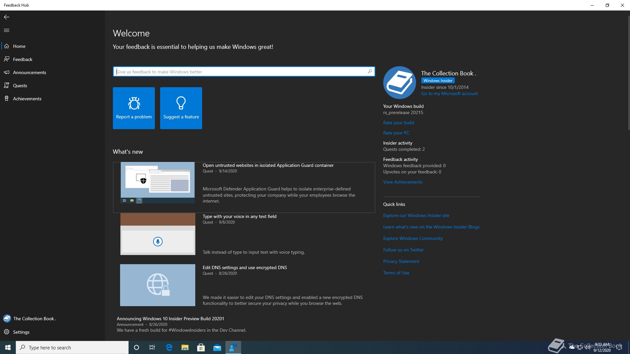Launch Microsoft Edge from the taskbar
The height and width of the screenshot is (354, 630).
[x=169, y=347]
